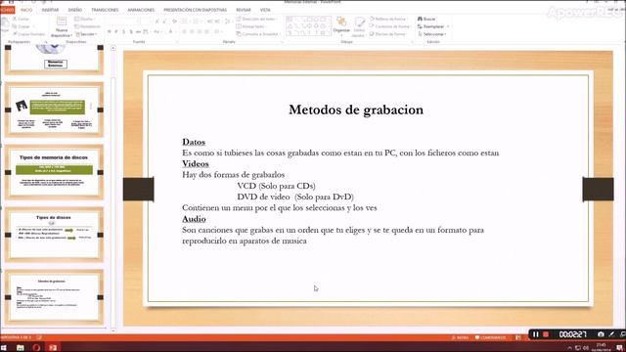The image size is (626, 352).
Task: Pause the ApowerREC recording
Action: pos(535,334)
